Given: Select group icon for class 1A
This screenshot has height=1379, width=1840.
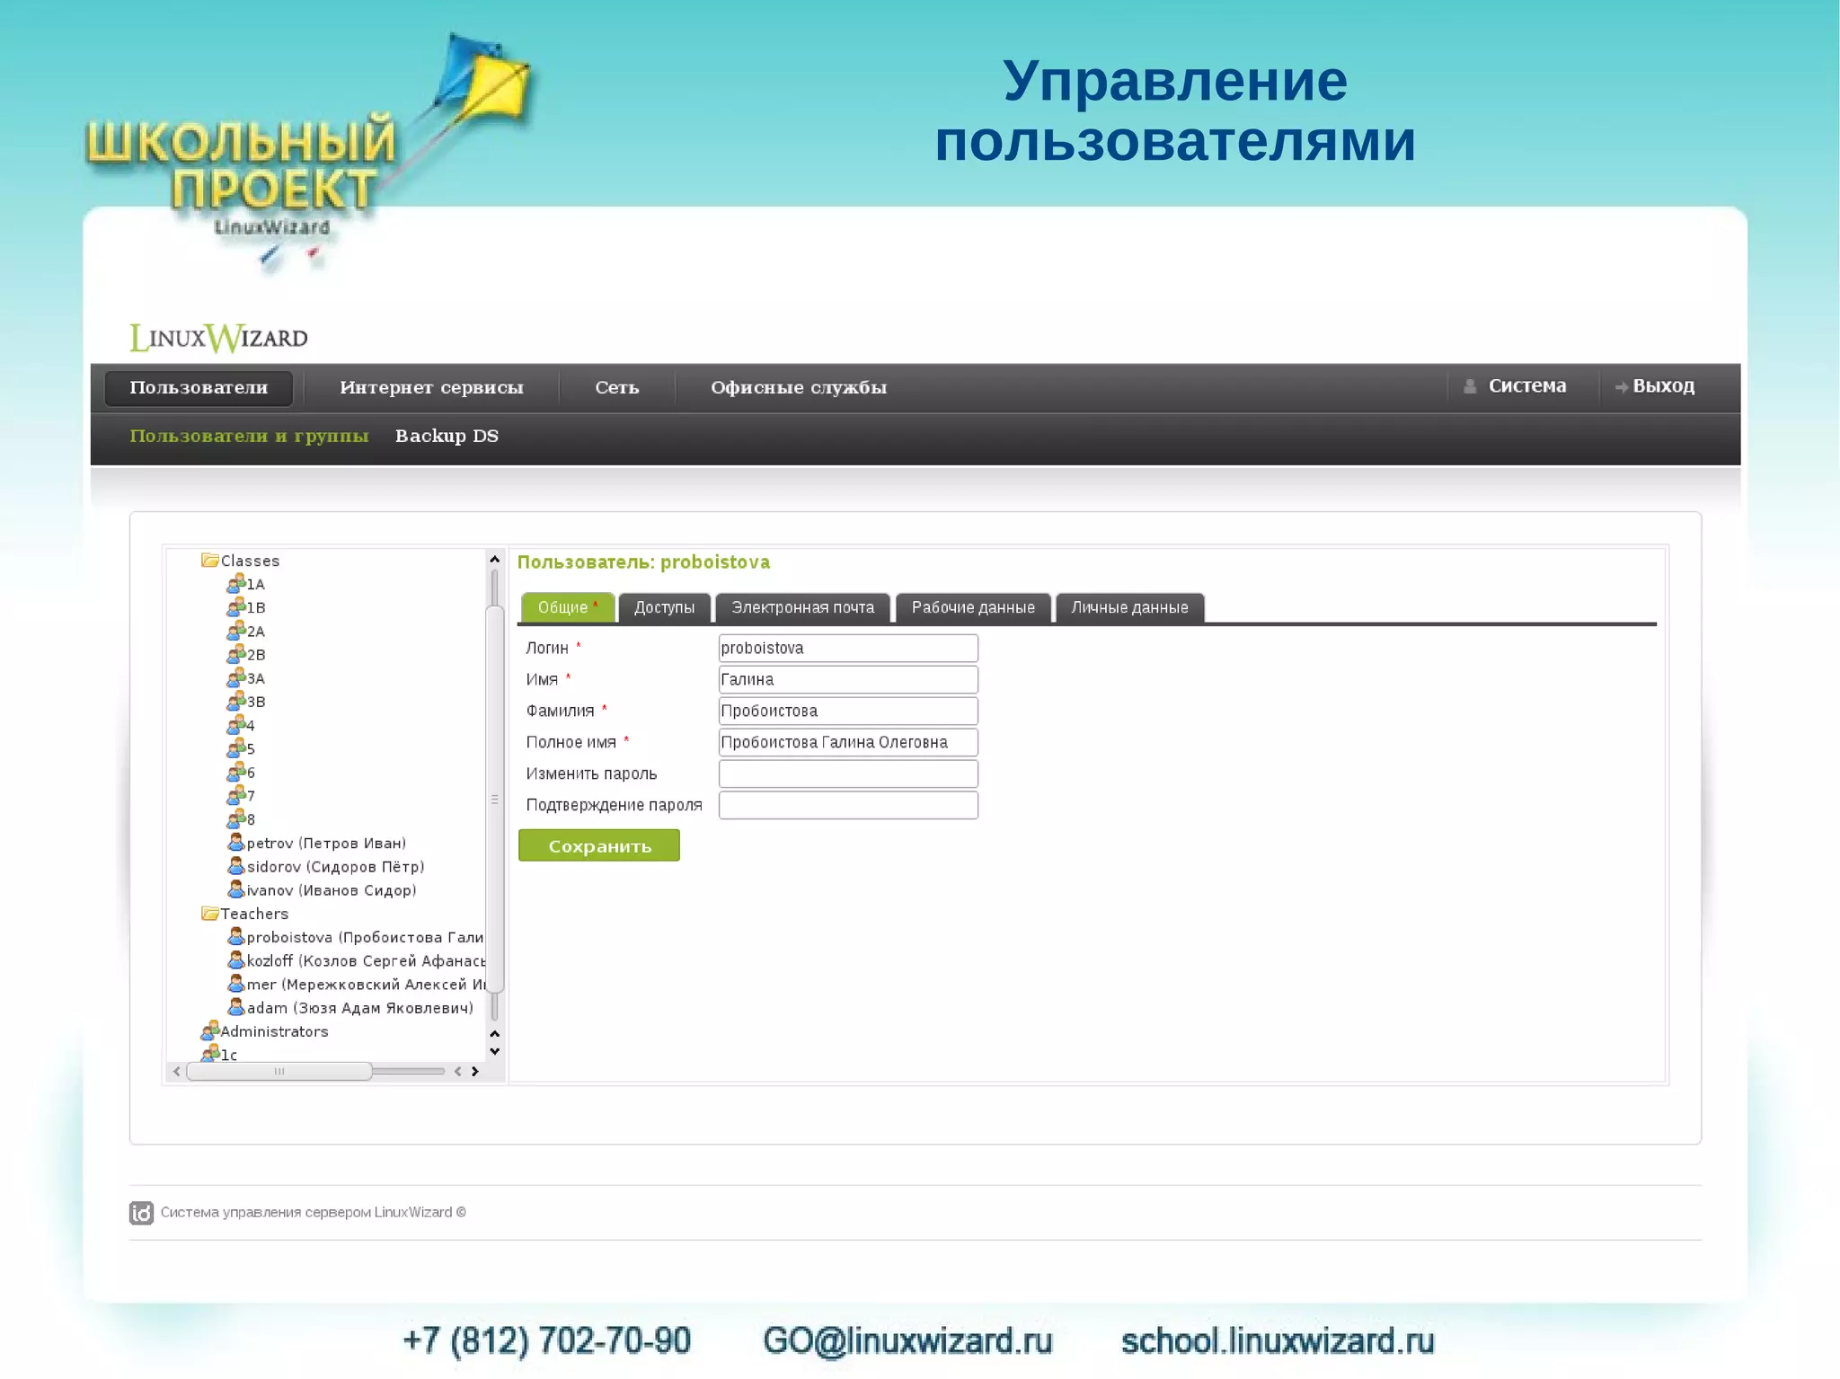Looking at the screenshot, I should (x=236, y=584).
